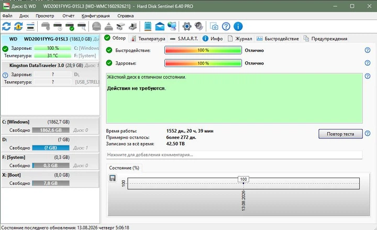Click the e-mail envelope toolbar icon
Screen dimensions: 377x230
tap(160, 26)
